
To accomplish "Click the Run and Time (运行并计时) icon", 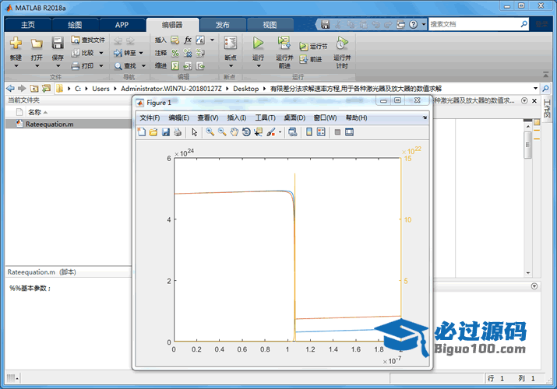I will [x=341, y=44].
